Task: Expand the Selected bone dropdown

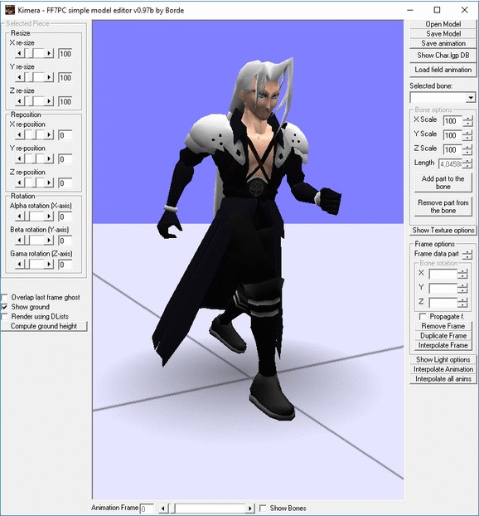Action: coord(471,98)
